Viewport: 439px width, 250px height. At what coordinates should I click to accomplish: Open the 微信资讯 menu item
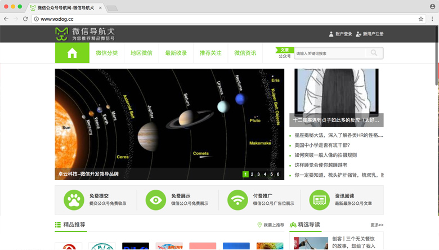click(x=245, y=53)
